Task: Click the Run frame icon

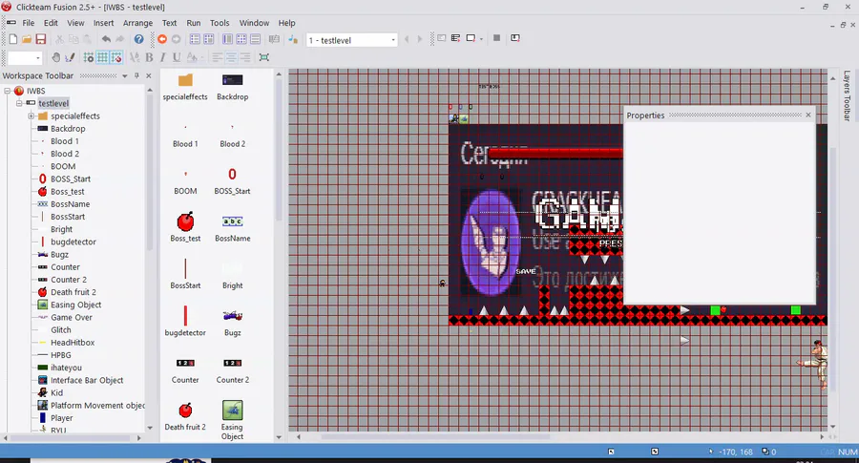Action: (471, 38)
